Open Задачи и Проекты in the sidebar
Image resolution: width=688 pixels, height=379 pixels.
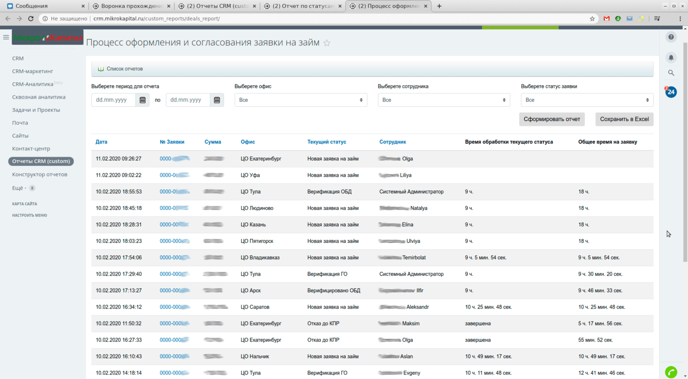coord(36,110)
